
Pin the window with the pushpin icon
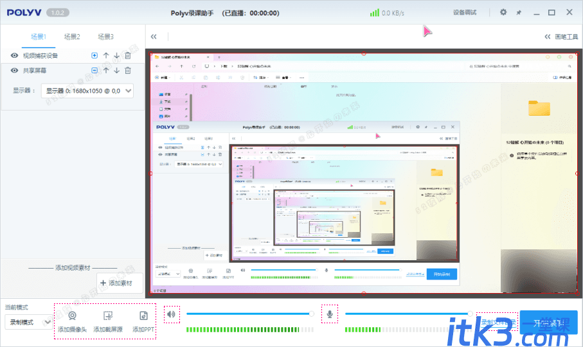coord(519,13)
